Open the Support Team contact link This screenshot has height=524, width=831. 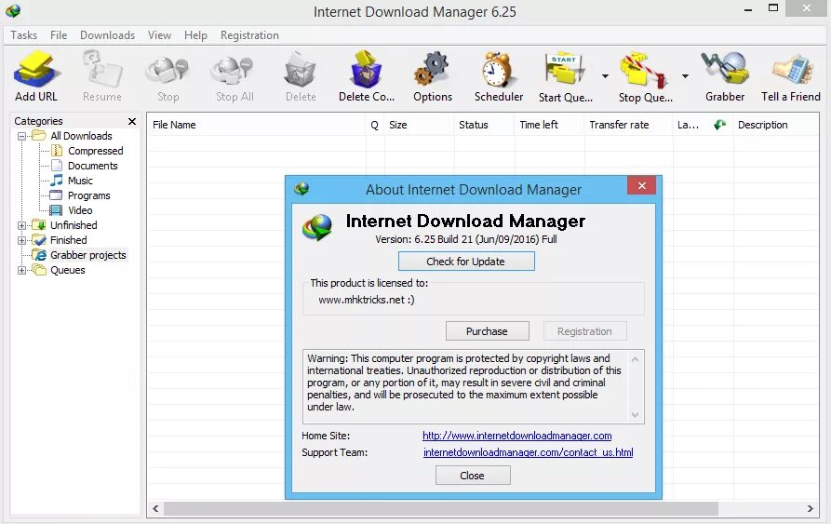click(528, 452)
